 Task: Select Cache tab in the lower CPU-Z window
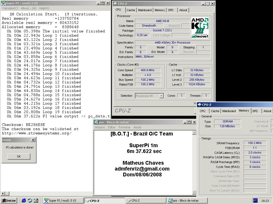(x=215, y=111)
